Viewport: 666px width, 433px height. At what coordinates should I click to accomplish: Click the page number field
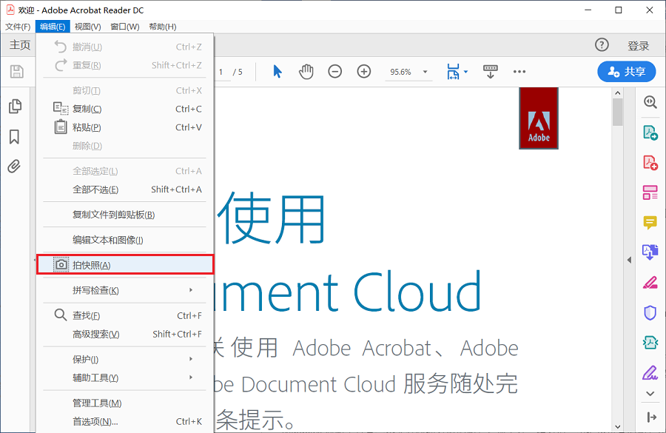221,72
